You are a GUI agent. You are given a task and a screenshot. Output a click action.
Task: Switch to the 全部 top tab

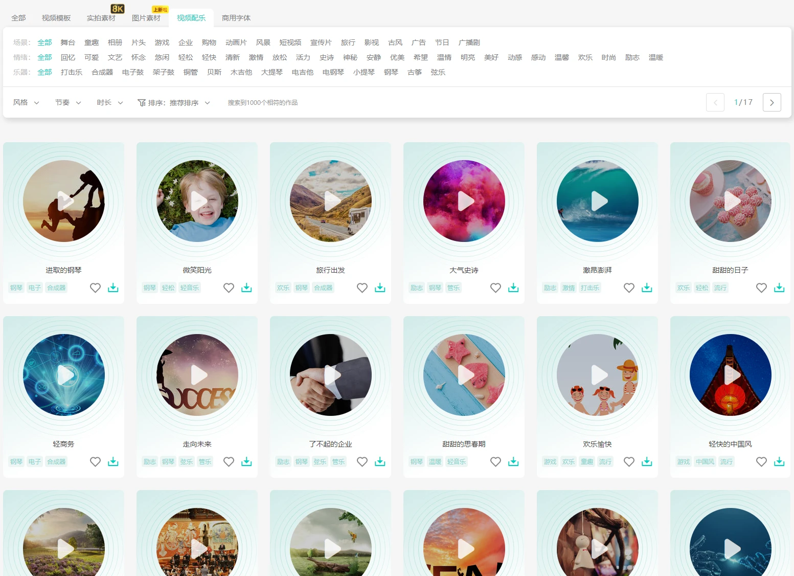18,18
